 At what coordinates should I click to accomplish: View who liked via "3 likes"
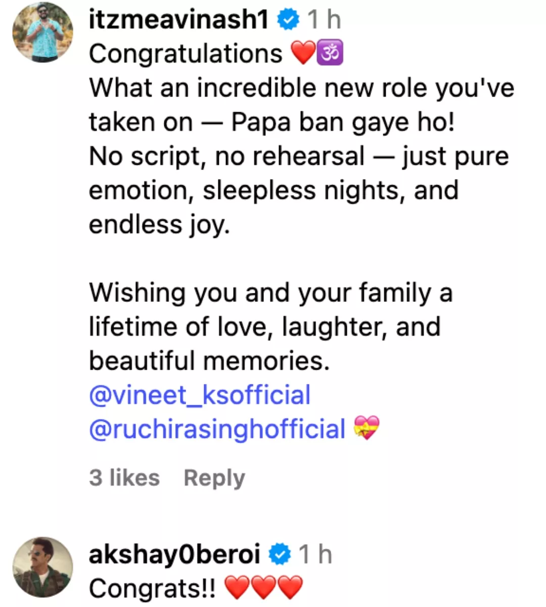pyautogui.click(x=124, y=478)
